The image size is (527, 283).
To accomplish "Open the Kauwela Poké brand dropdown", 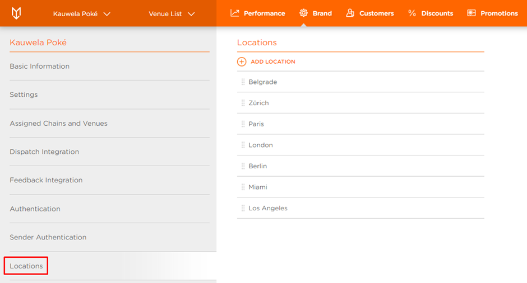I will [x=82, y=14].
